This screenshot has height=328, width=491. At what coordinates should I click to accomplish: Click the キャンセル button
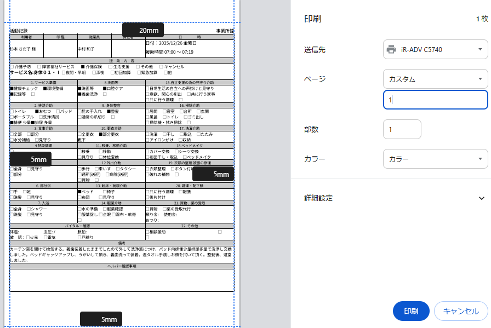[x=460, y=311]
